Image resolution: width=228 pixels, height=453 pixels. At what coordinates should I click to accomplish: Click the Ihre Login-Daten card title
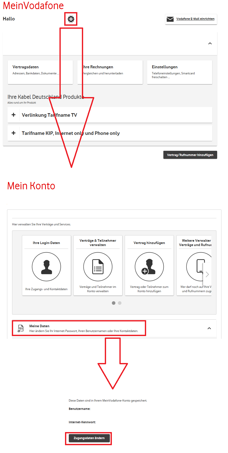point(46,243)
